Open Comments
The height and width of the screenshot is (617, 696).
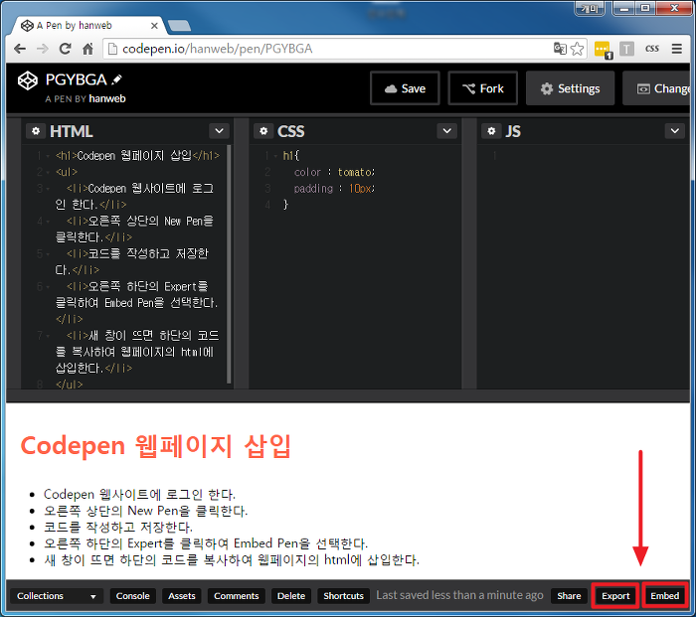(x=237, y=596)
